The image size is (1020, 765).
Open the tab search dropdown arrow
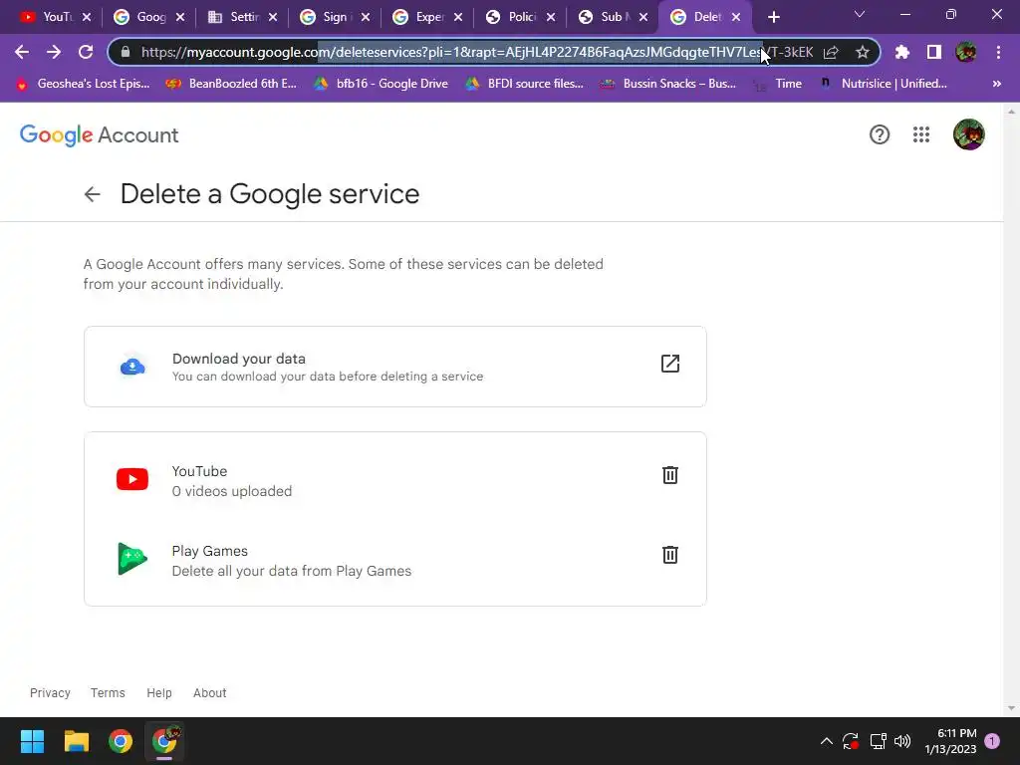click(860, 14)
